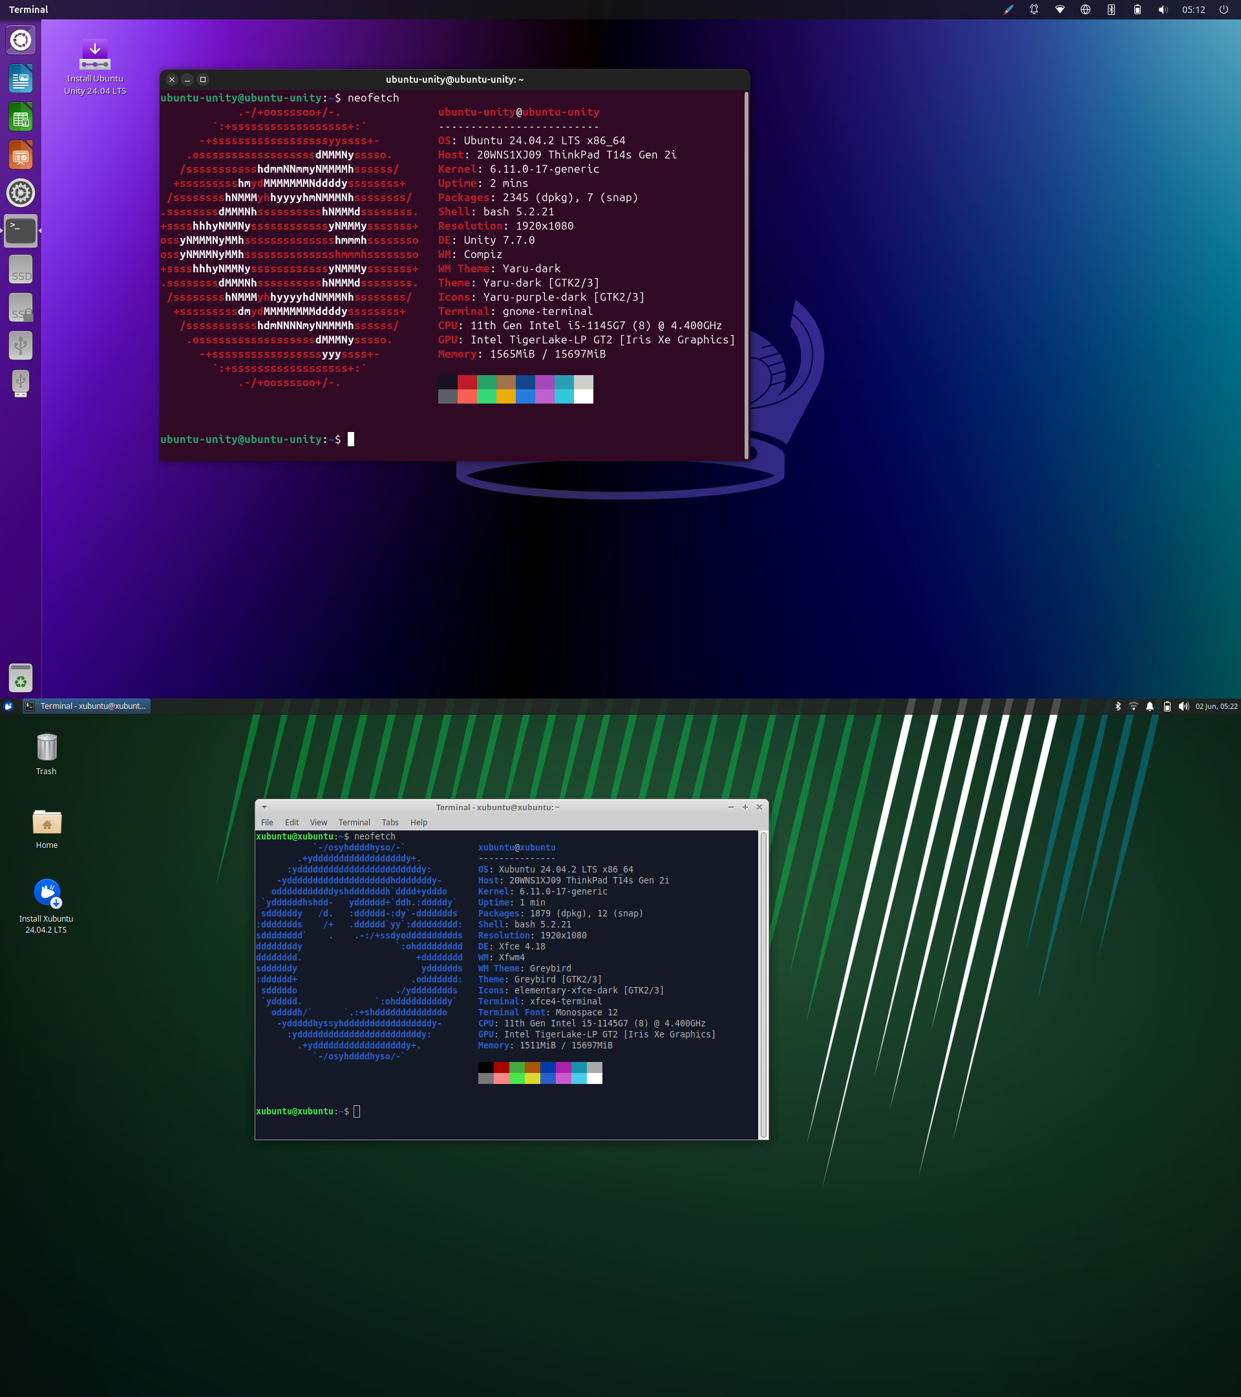
Task: Open the first SSD drive in the launcher
Action: (21, 269)
